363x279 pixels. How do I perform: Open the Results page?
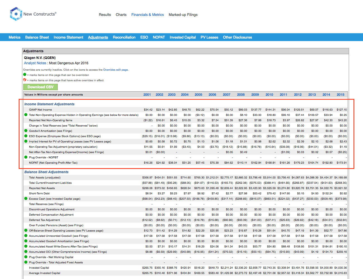pos(105,15)
